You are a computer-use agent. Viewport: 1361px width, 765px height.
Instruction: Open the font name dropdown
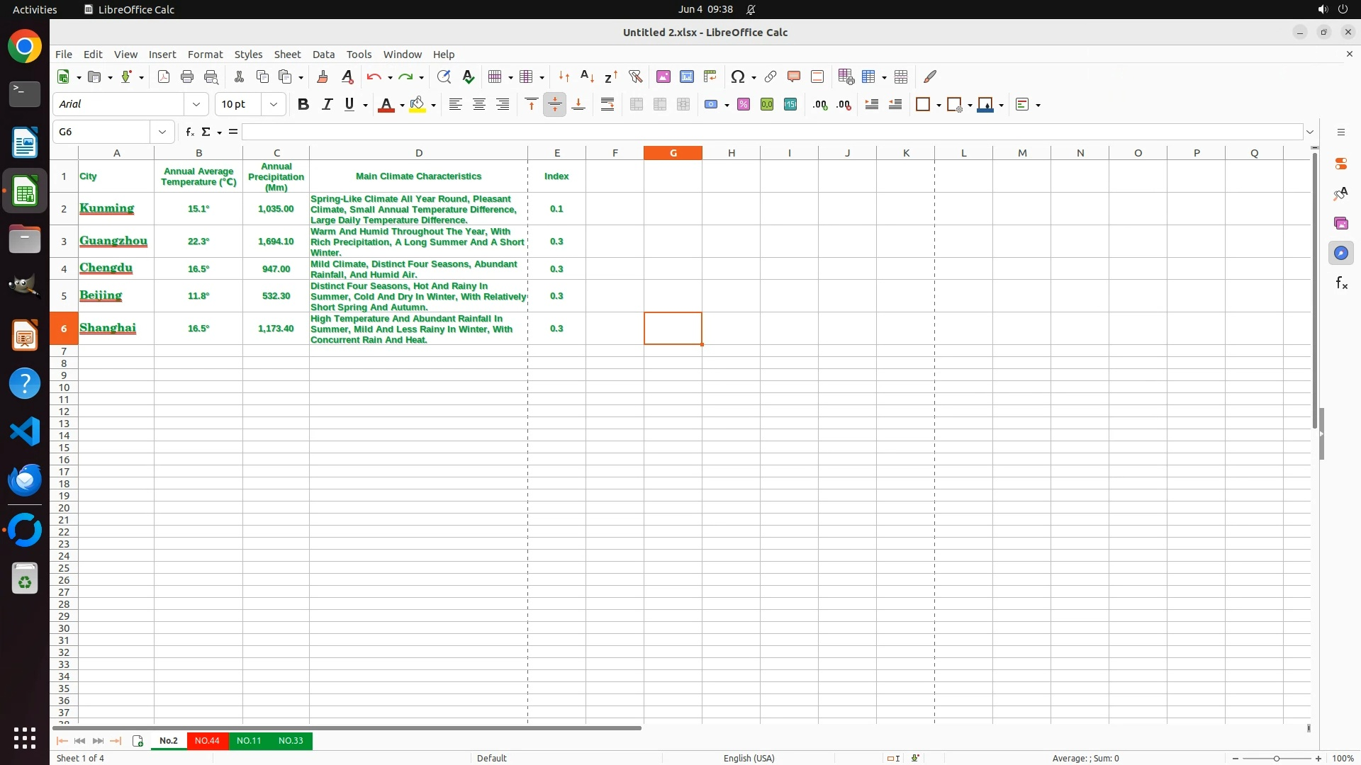[196, 104]
